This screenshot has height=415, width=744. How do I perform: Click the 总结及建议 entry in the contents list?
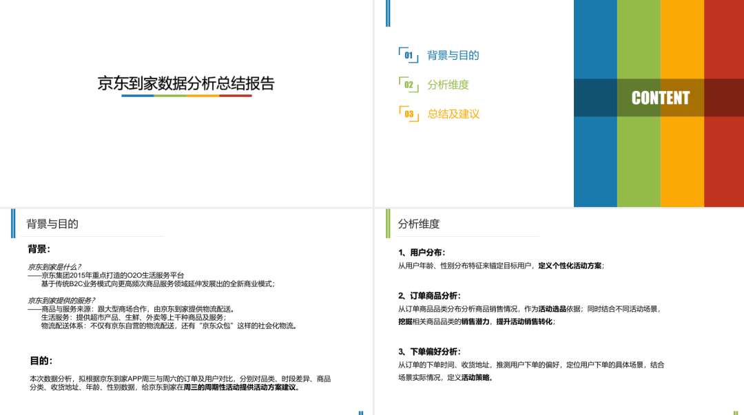[453, 114]
